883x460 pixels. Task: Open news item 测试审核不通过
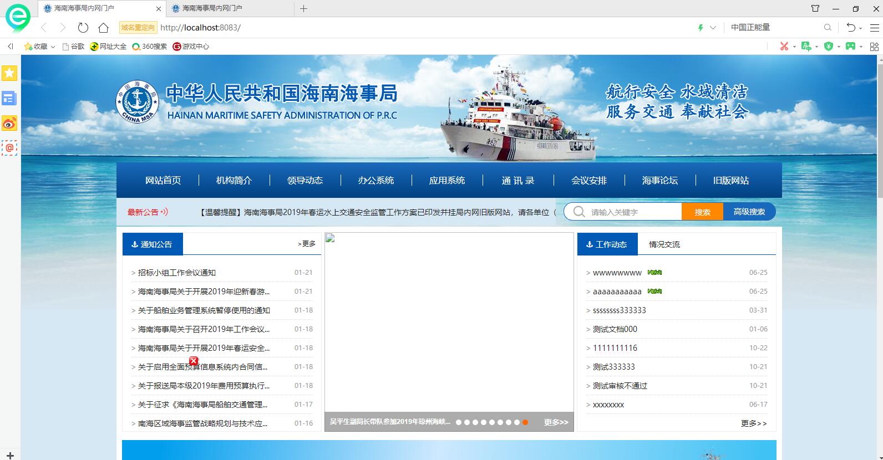click(x=620, y=386)
